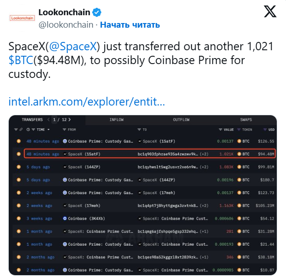The height and width of the screenshot is (277, 286).
Task: Open the X logo icon
Action: (x=270, y=12)
